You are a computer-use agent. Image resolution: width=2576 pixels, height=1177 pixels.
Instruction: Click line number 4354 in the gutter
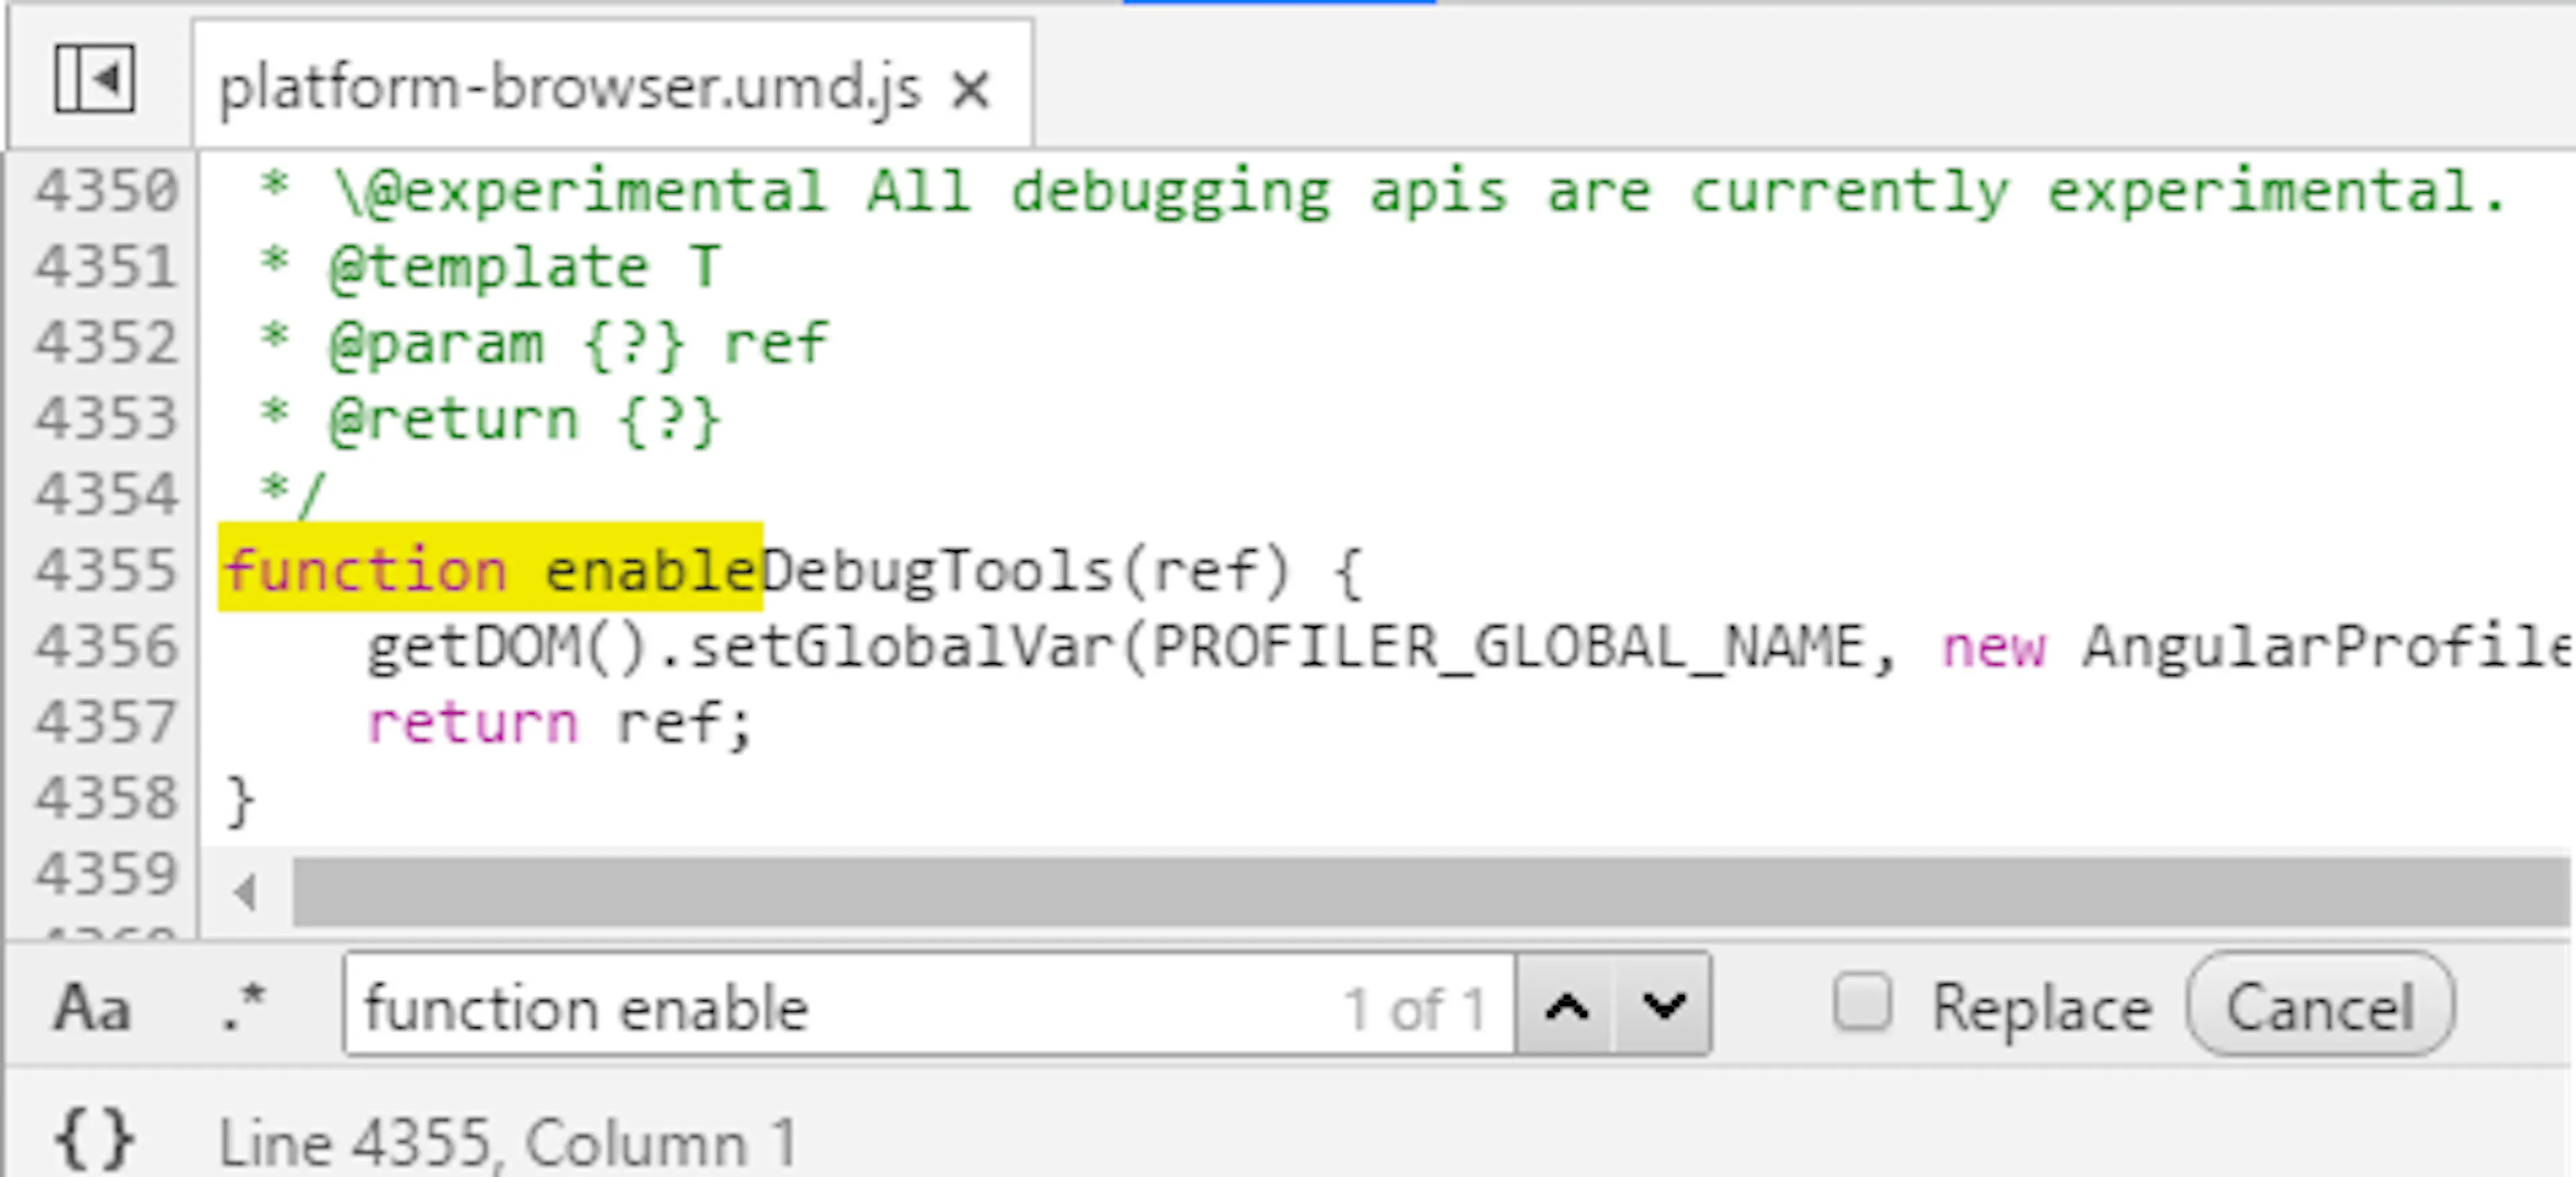tap(107, 494)
